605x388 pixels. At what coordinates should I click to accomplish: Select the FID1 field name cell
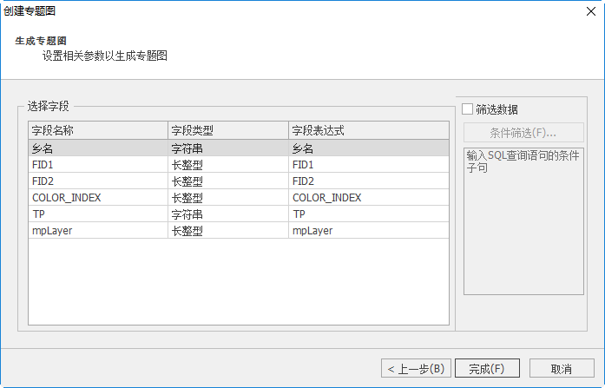[97, 164]
